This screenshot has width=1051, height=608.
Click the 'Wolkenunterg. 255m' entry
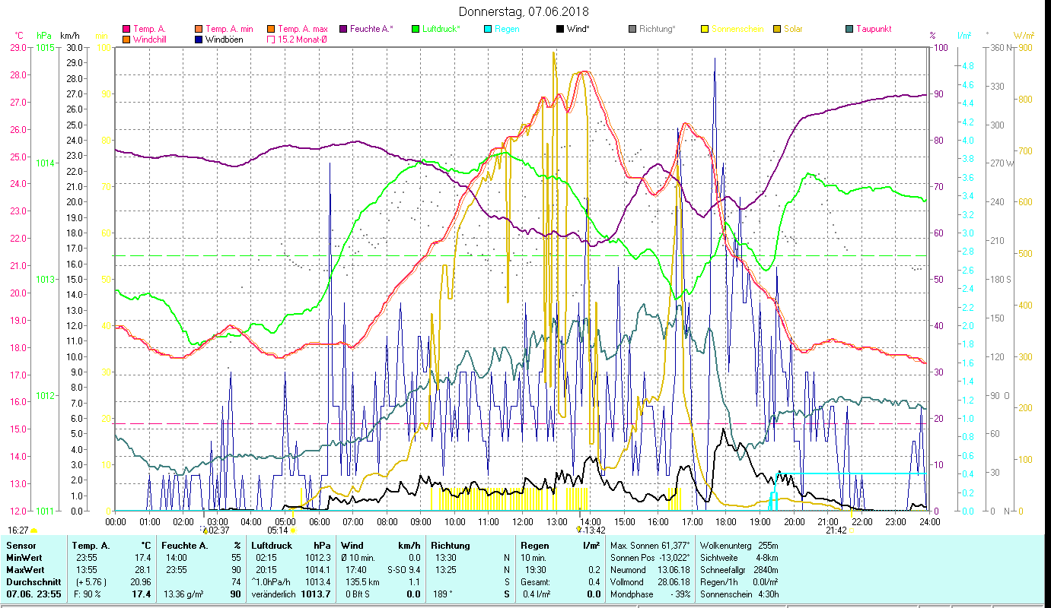coord(738,546)
